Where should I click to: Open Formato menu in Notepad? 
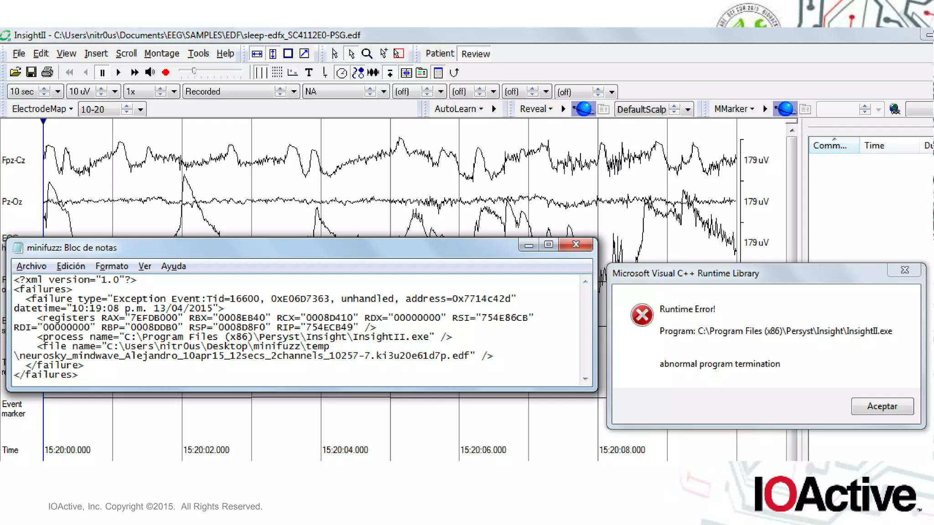112,266
